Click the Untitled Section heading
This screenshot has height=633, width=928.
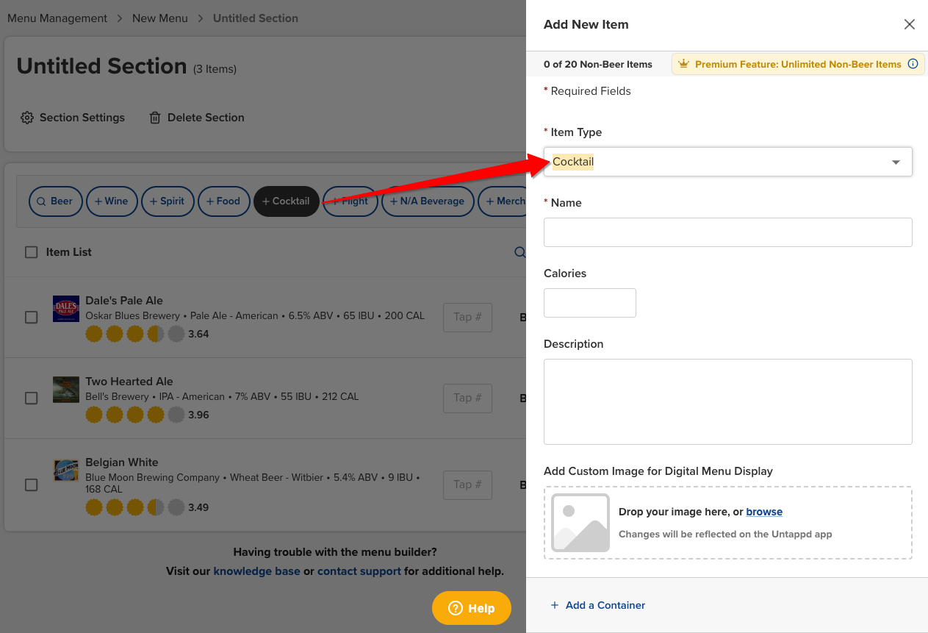(101, 66)
